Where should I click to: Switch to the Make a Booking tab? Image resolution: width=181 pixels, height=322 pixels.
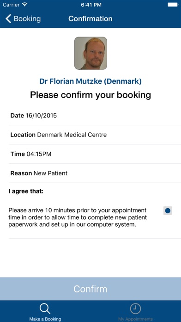pyautogui.click(x=45, y=311)
